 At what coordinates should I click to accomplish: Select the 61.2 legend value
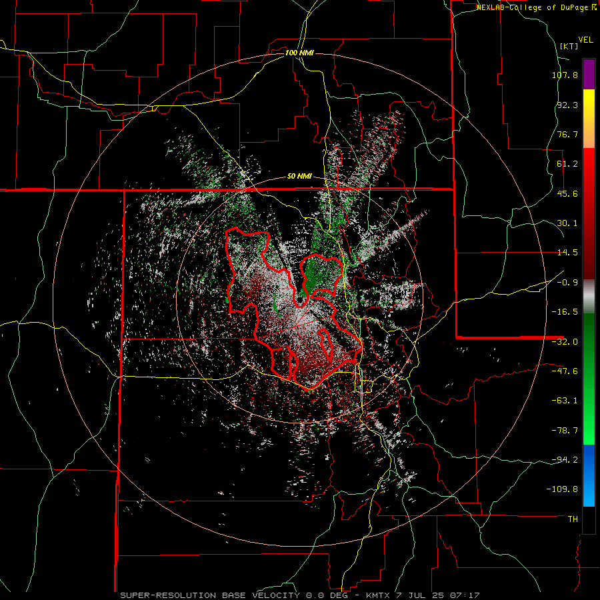pyautogui.click(x=567, y=164)
